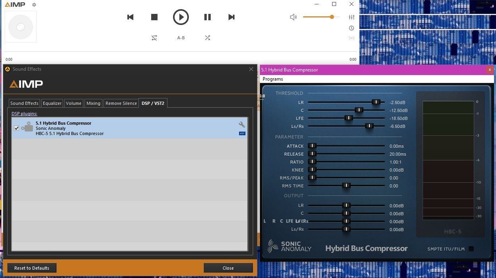The height and width of the screenshot is (278, 496).
Task: Adjust the RATIO slider
Action: point(346,162)
